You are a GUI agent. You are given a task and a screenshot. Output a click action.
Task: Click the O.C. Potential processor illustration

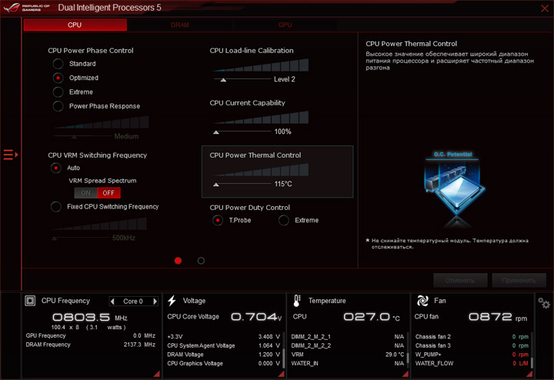pos(455,189)
